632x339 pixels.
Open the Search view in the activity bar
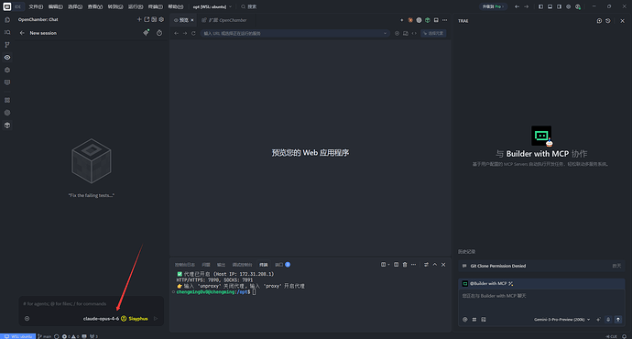click(x=7, y=32)
